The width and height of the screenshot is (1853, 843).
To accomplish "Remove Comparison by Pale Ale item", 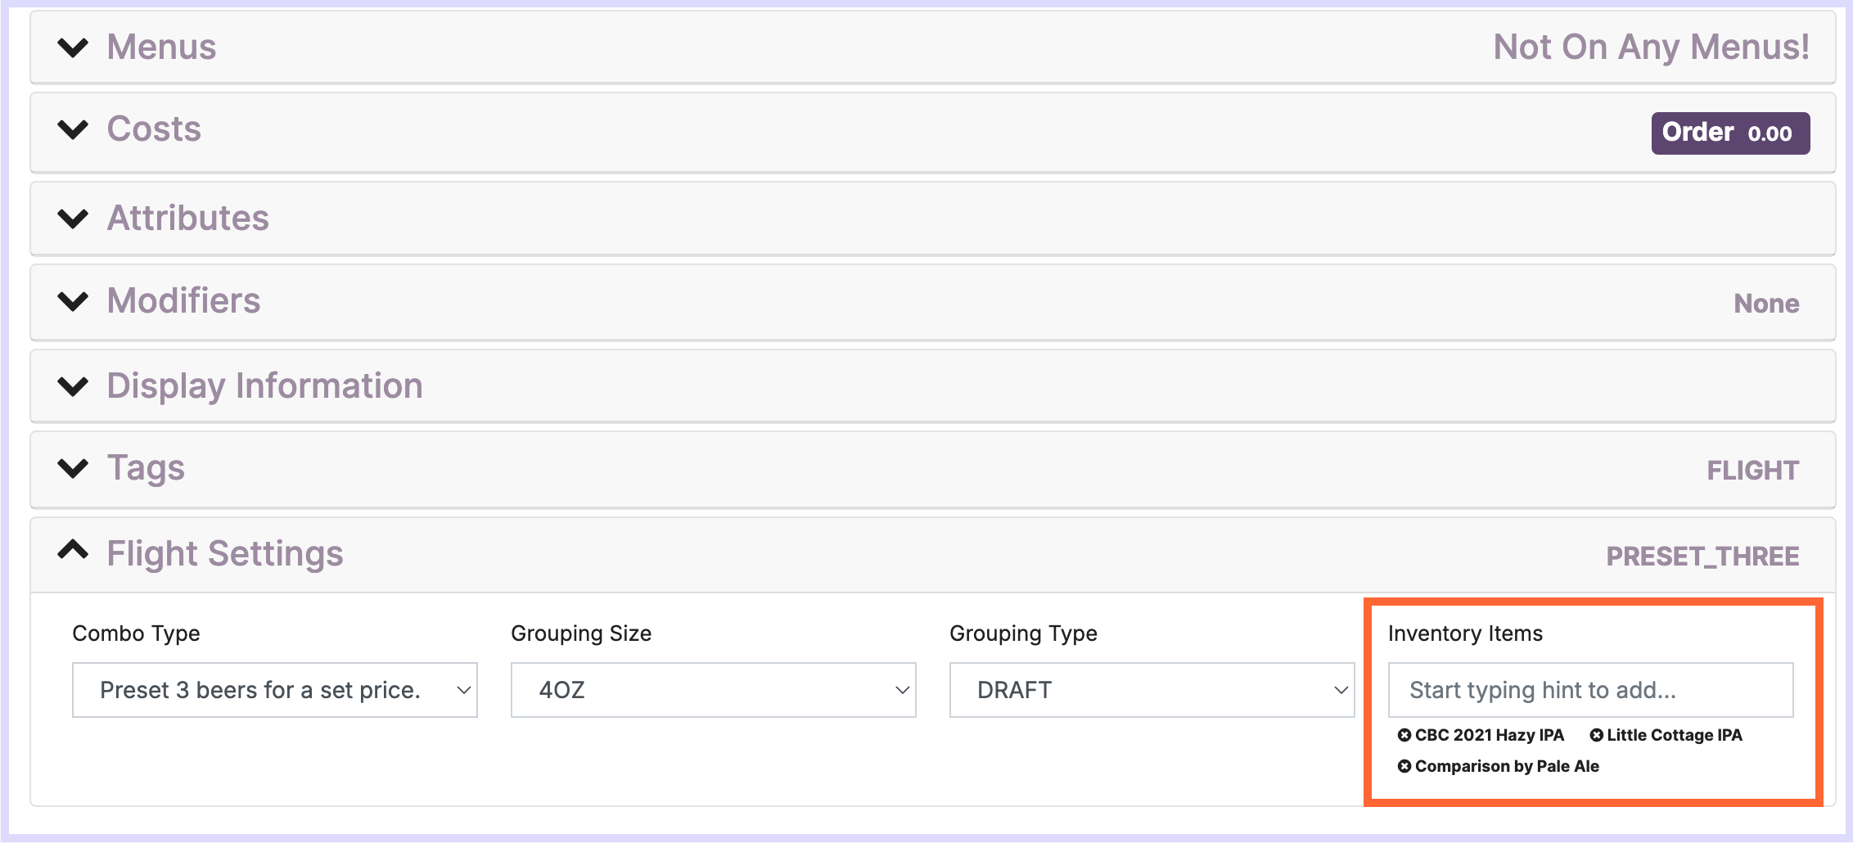I will click(x=1404, y=766).
